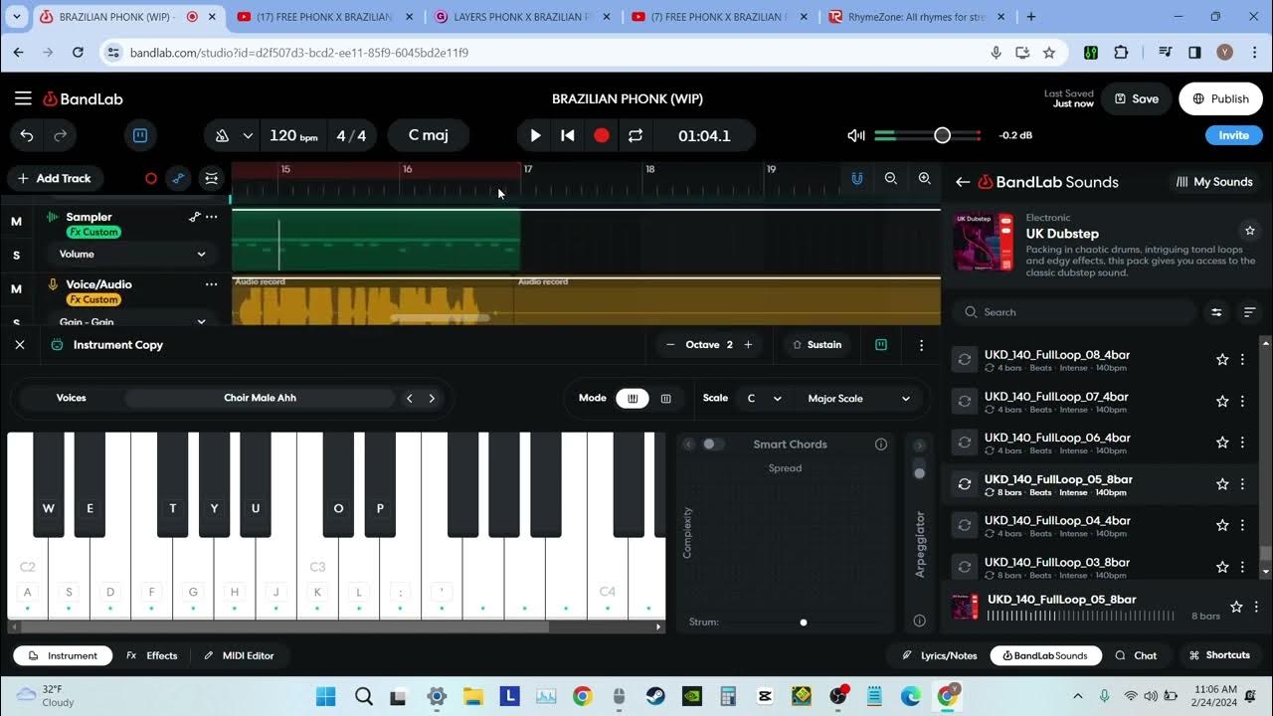This screenshot has height=716, width=1273.
Task: Start playback with the play button
Action: (535, 135)
